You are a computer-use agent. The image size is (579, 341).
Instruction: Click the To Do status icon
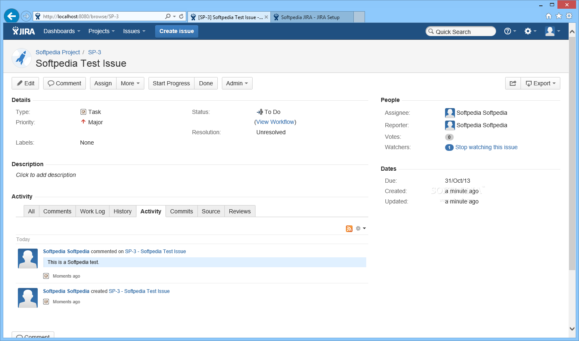coord(260,112)
